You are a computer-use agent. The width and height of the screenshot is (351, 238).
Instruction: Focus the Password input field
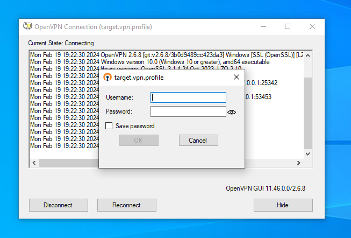pyautogui.click(x=188, y=111)
